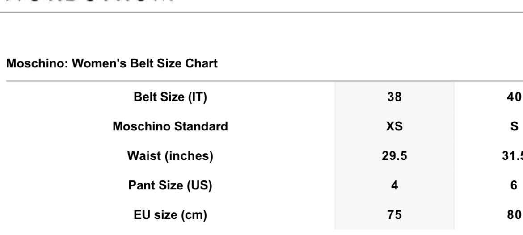Select the 80 cm value
523x235 pixels.
[514, 214]
